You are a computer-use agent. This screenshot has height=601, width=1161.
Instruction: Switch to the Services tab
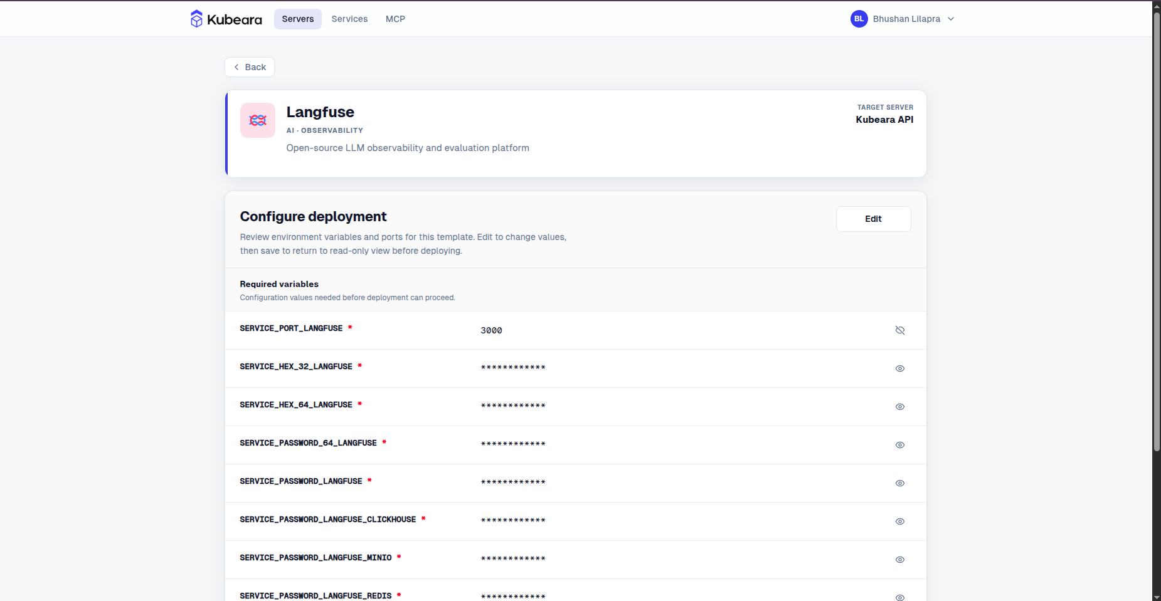point(349,19)
